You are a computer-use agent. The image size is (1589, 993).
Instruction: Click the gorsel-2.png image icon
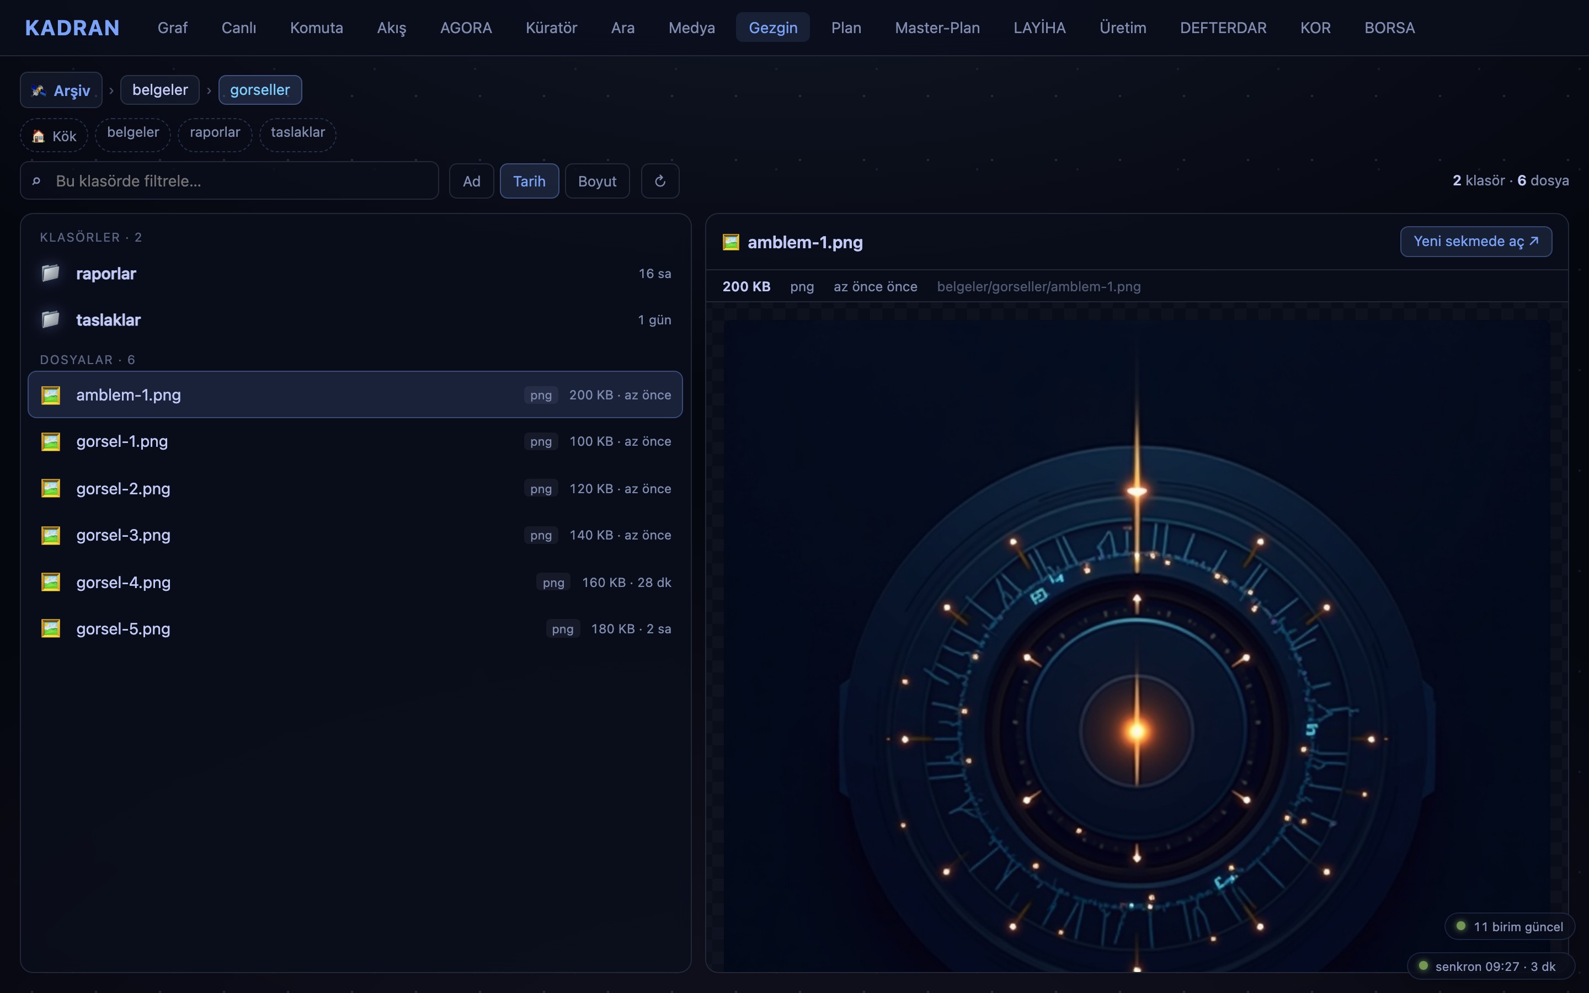coord(51,488)
